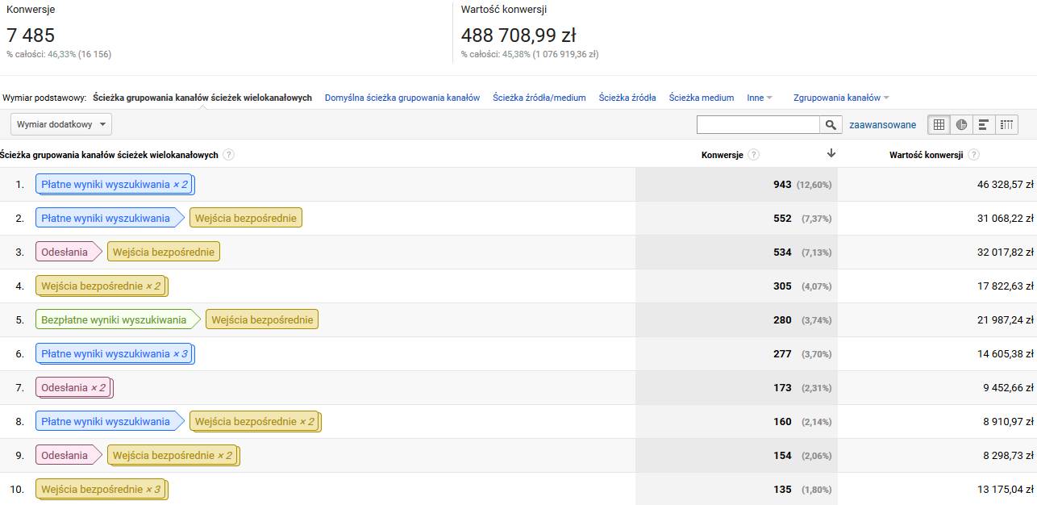Click the Wartość konwersji column header
Image resolution: width=1037 pixels, height=505 pixels.
coord(926,155)
